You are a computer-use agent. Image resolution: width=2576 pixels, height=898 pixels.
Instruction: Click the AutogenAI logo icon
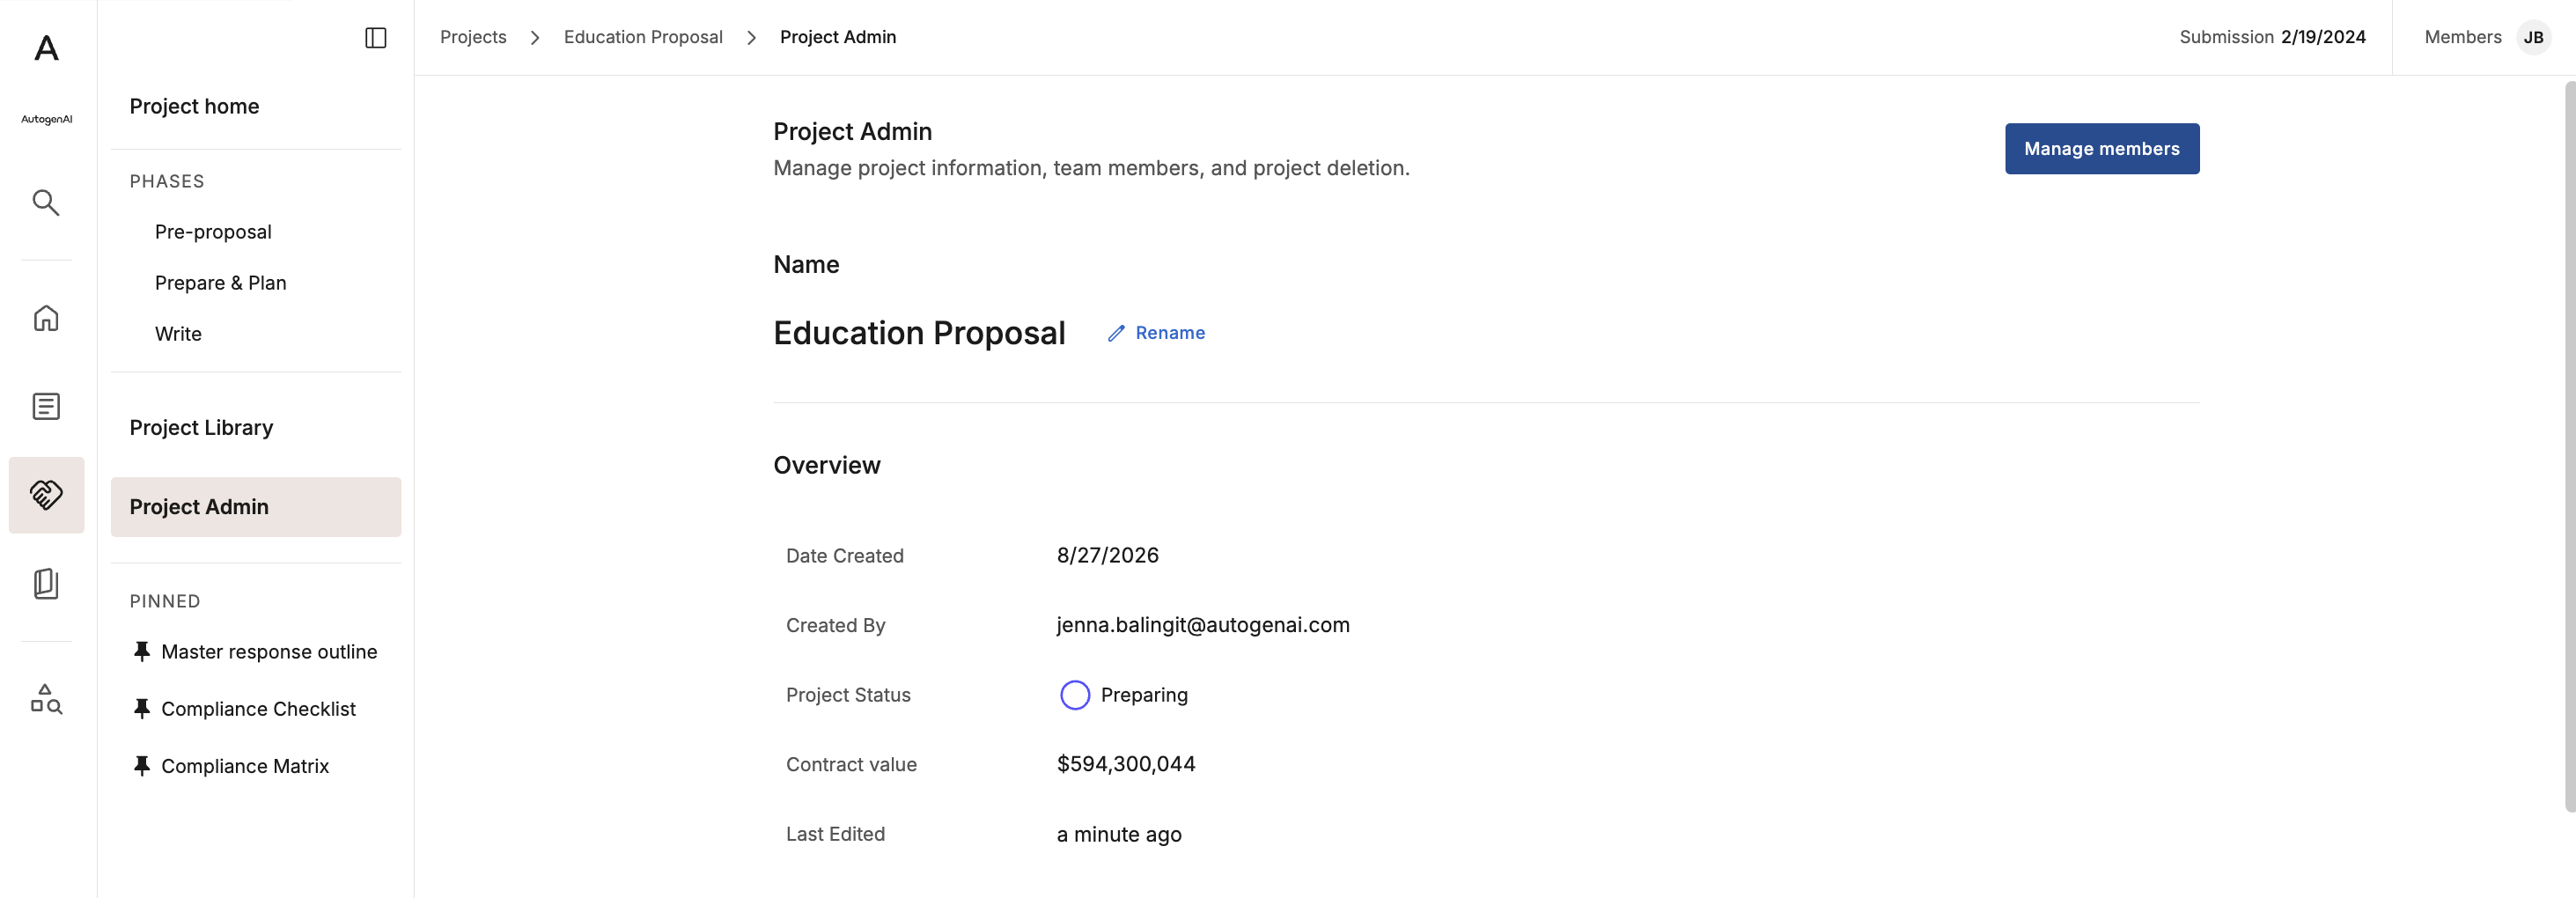click(46, 48)
